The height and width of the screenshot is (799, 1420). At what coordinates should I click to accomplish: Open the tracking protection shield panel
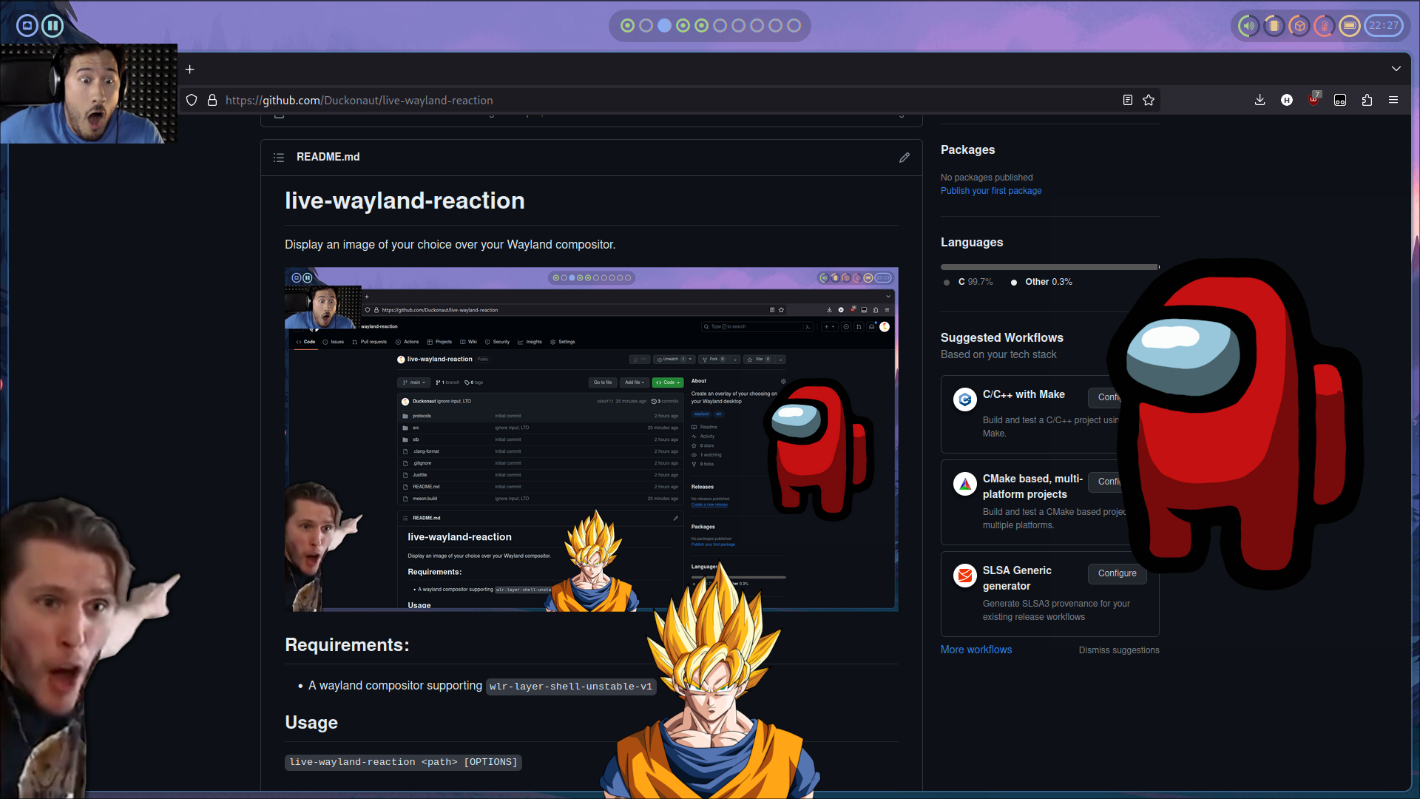tap(192, 100)
